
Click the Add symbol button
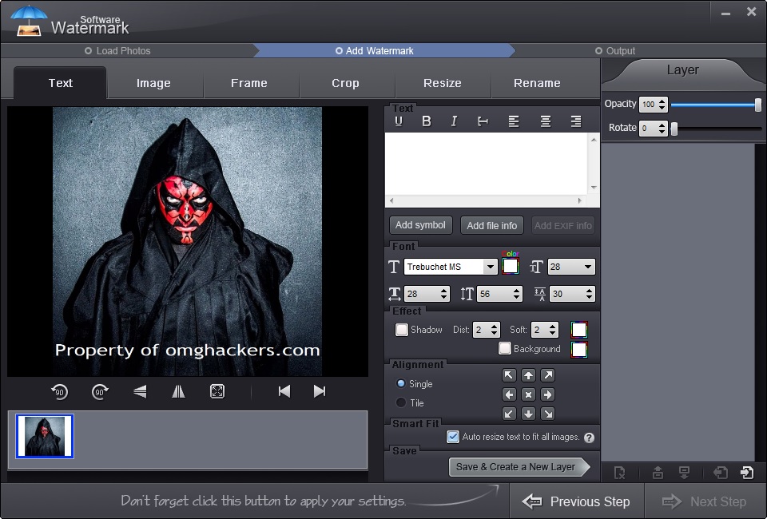421,225
